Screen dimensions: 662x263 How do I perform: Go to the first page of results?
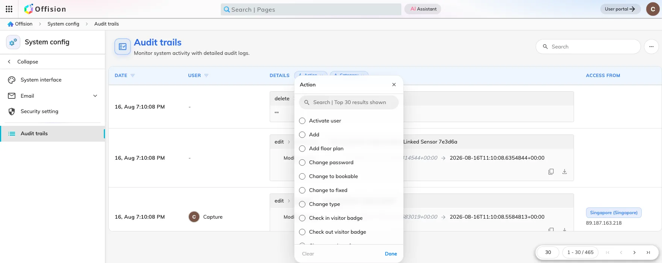607,252
